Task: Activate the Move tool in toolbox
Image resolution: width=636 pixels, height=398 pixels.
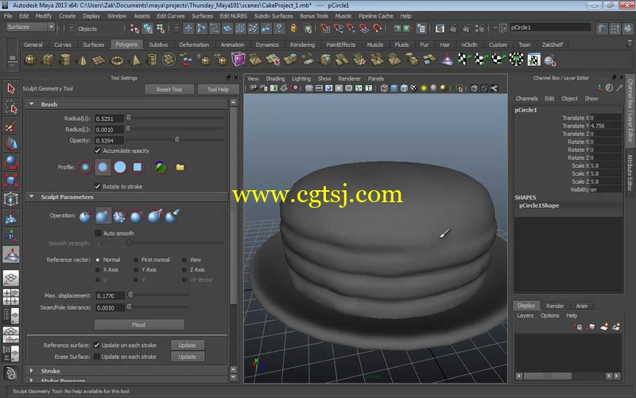Action: 11,144
